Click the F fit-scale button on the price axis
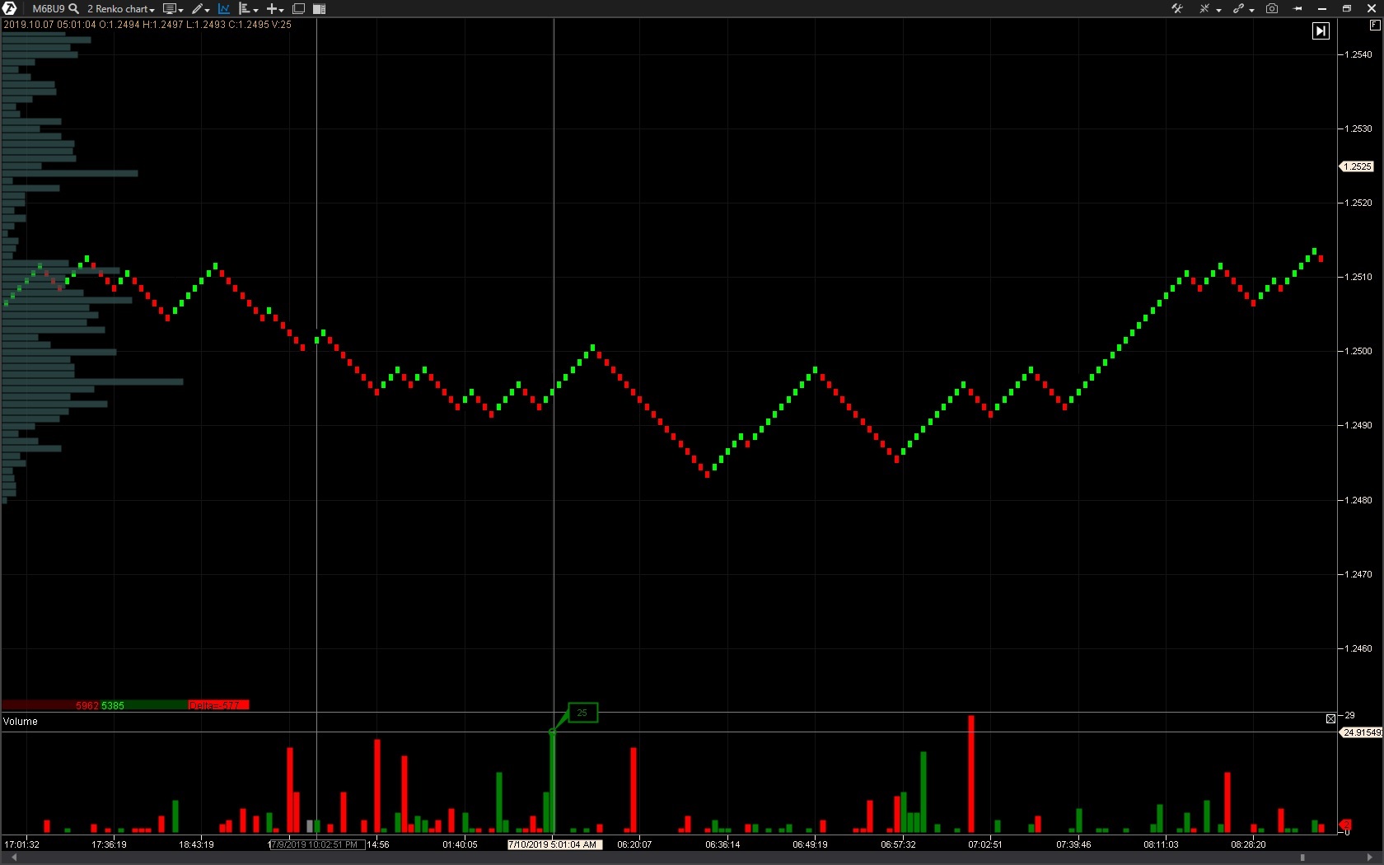The image size is (1384, 865). pos(1374,26)
